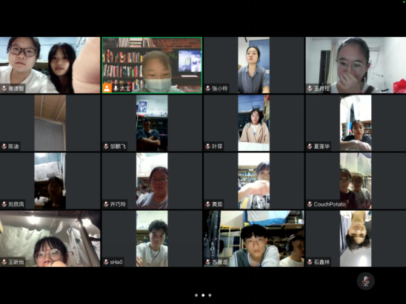406x304 pixels.
Task: Click the active microphone icon next to 大宝
Action: (116, 88)
